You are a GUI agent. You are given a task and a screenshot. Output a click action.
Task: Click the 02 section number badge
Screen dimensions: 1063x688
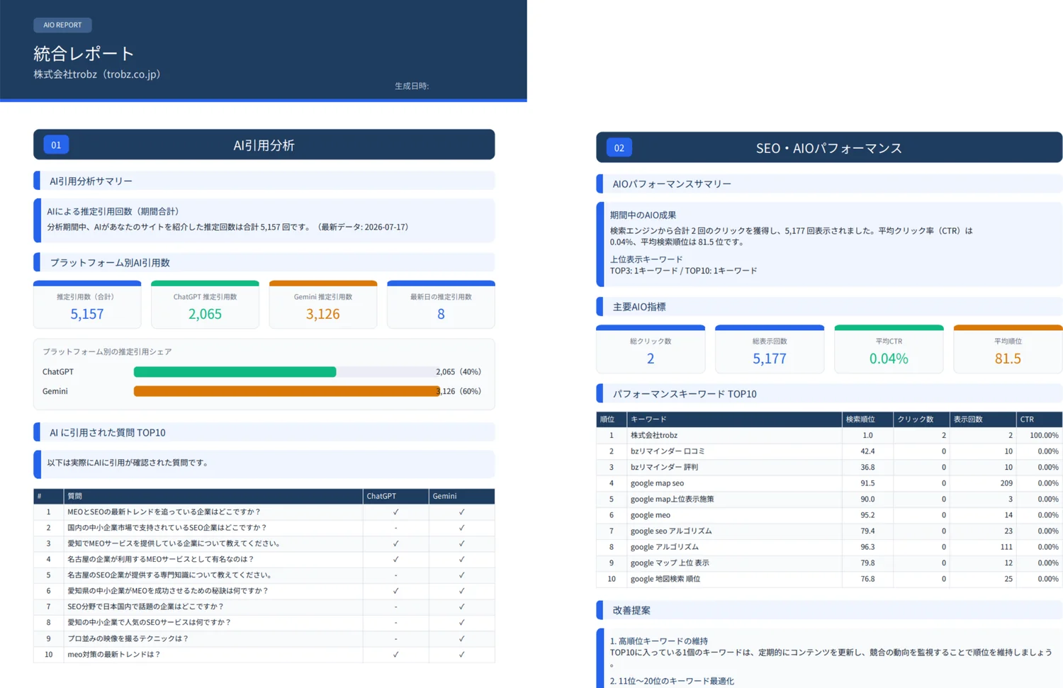pos(619,148)
